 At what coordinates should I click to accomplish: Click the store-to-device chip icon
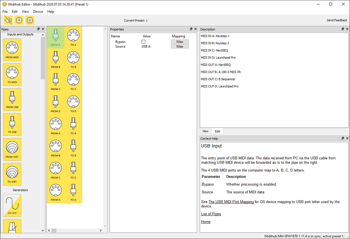click(30, 20)
